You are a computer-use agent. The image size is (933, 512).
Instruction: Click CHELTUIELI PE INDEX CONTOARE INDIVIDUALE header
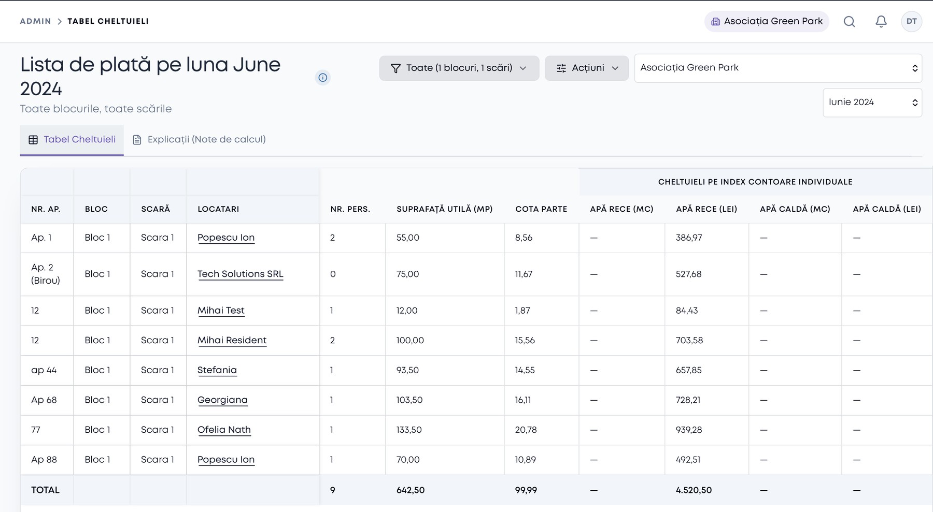pyautogui.click(x=755, y=182)
